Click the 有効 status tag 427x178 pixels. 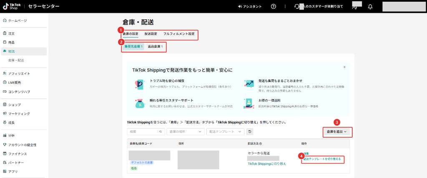click(x=134, y=168)
